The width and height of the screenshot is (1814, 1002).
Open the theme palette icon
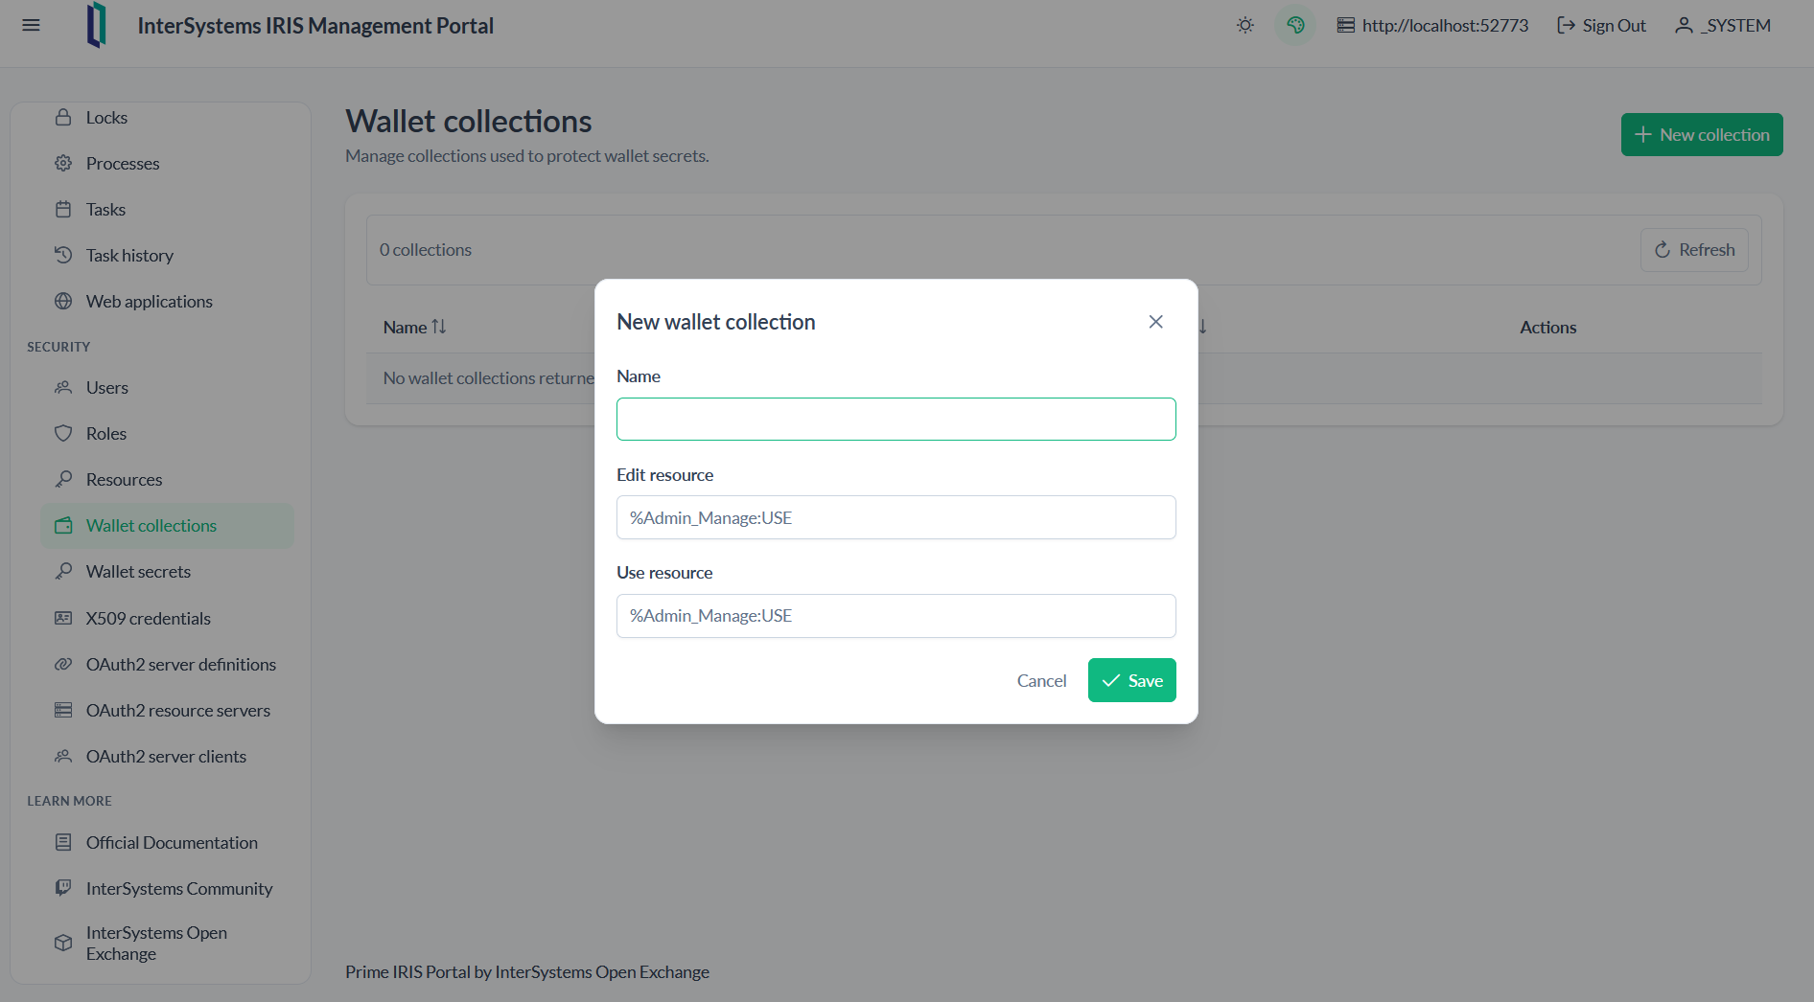click(x=1295, y=25)
